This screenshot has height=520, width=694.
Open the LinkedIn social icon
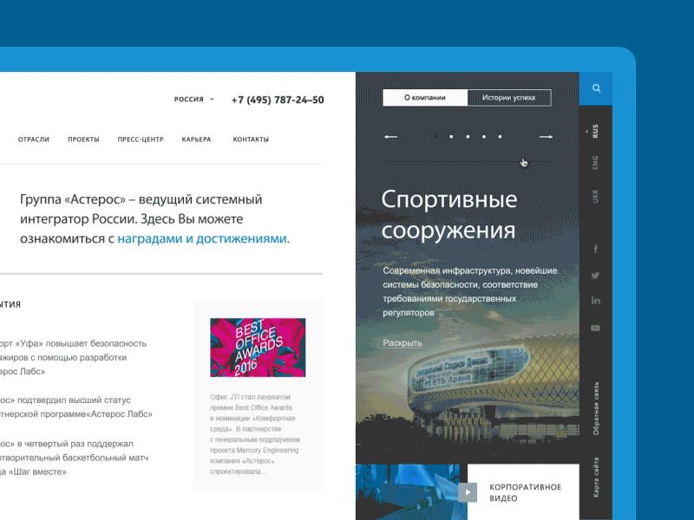pos(595,301)
